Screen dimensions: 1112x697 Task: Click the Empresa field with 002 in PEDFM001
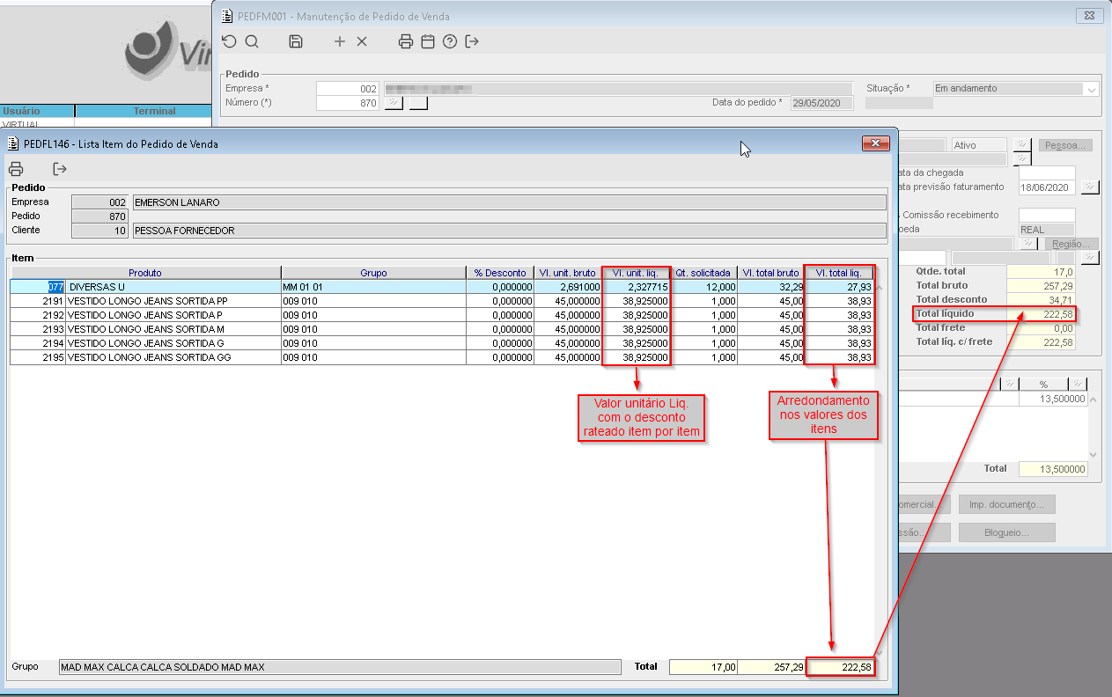click(x=348, y=89)
